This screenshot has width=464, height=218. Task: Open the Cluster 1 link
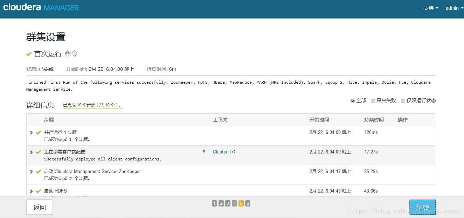222,152
